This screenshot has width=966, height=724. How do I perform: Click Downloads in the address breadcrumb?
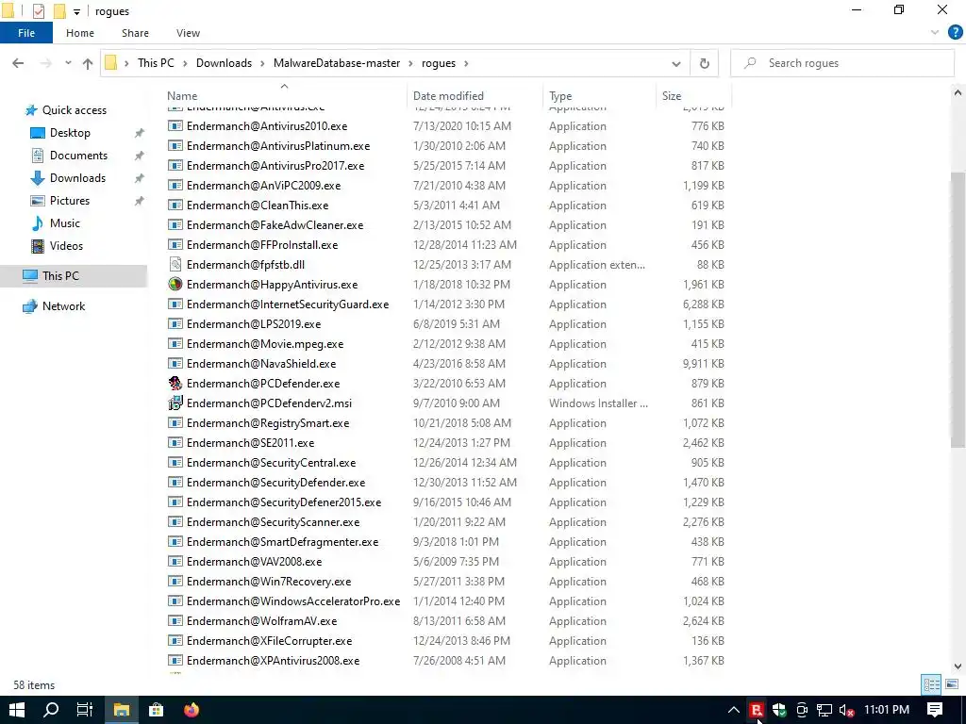tap(224, 63)
